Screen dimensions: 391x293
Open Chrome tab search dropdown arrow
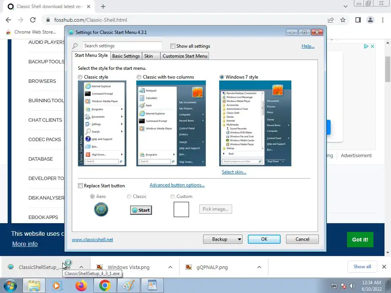[x=345, y=6]
